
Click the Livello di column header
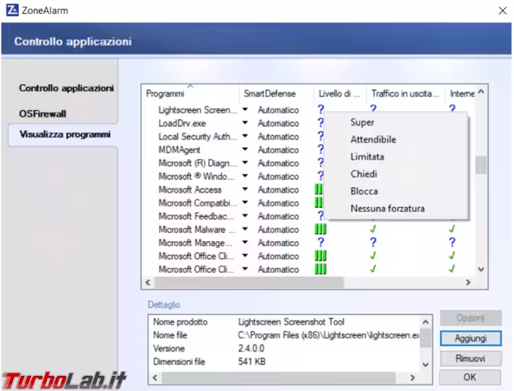pos(340,93)
